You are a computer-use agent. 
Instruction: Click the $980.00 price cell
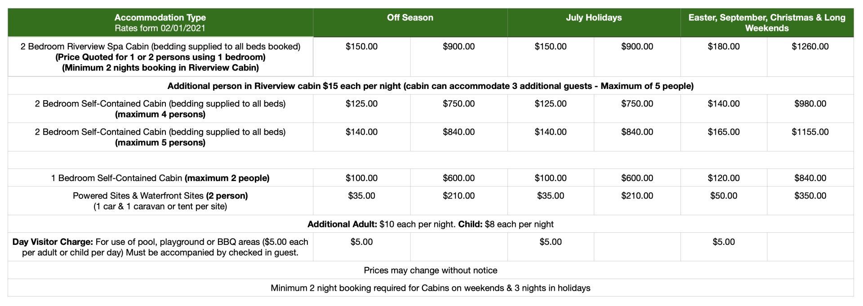(810, 104)
